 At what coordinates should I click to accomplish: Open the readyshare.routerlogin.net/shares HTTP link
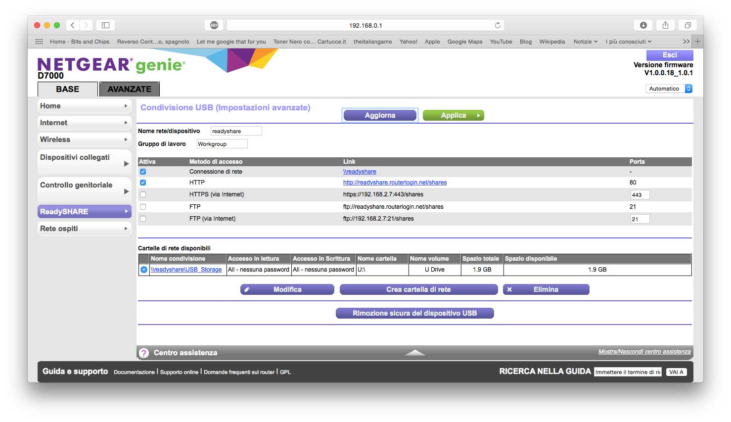(x=395, y=183)
